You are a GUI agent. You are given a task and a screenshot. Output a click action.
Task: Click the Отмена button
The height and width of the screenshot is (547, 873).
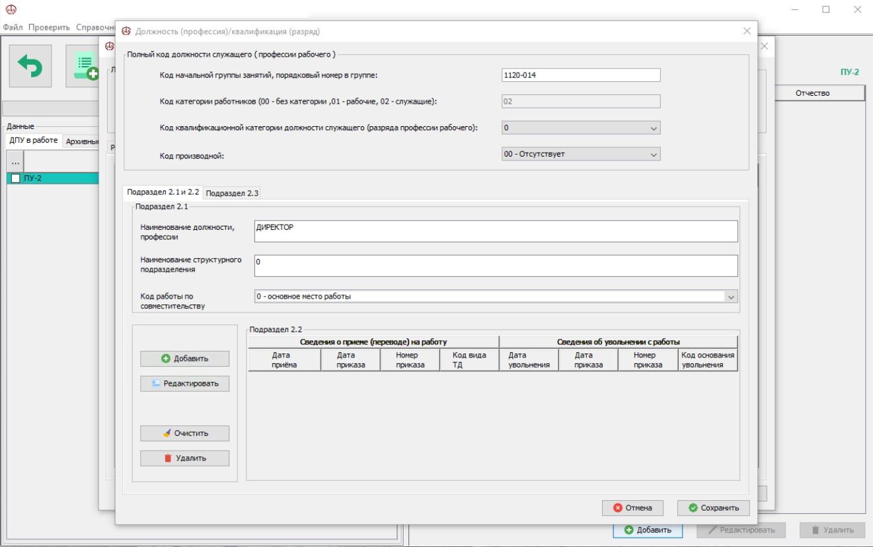coord(632,508)
